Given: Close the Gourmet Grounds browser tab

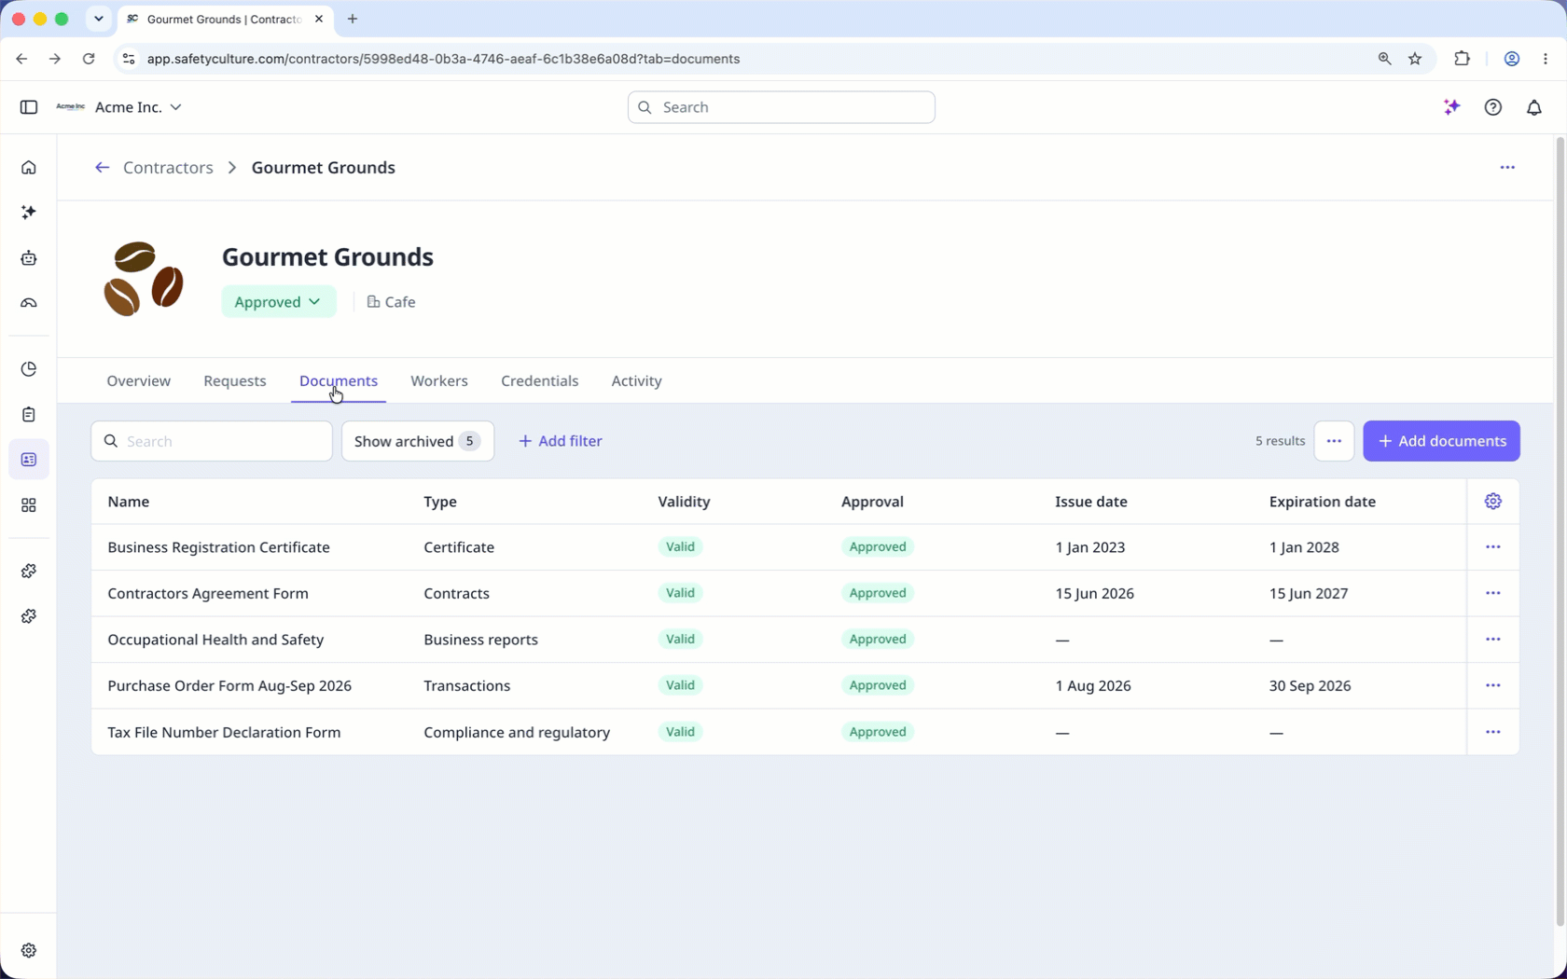Looking at the screenshot, I should 319,19.
